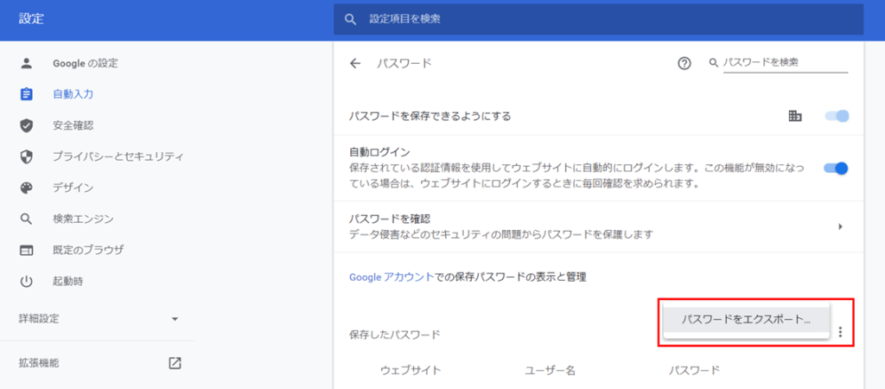Click the magnifier icon beside パスワードを検索

point(713,62)
